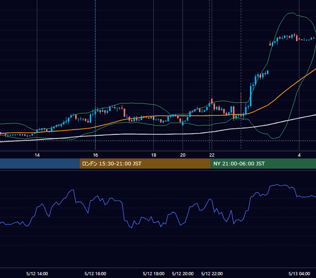
Task: Click the London 15:30-21:00 JST session bar
Action: pyautogui.click(x=145, y=164)
